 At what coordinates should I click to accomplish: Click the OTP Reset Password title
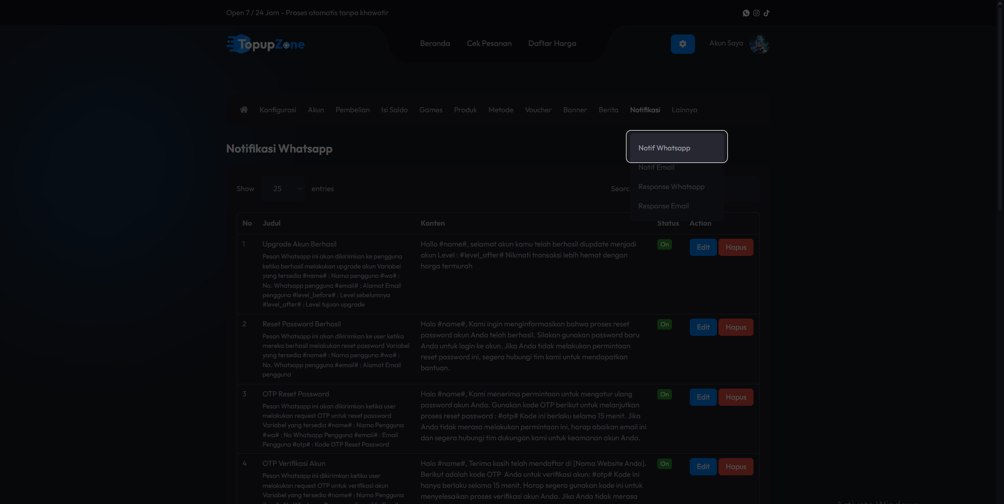coord(295,394)
